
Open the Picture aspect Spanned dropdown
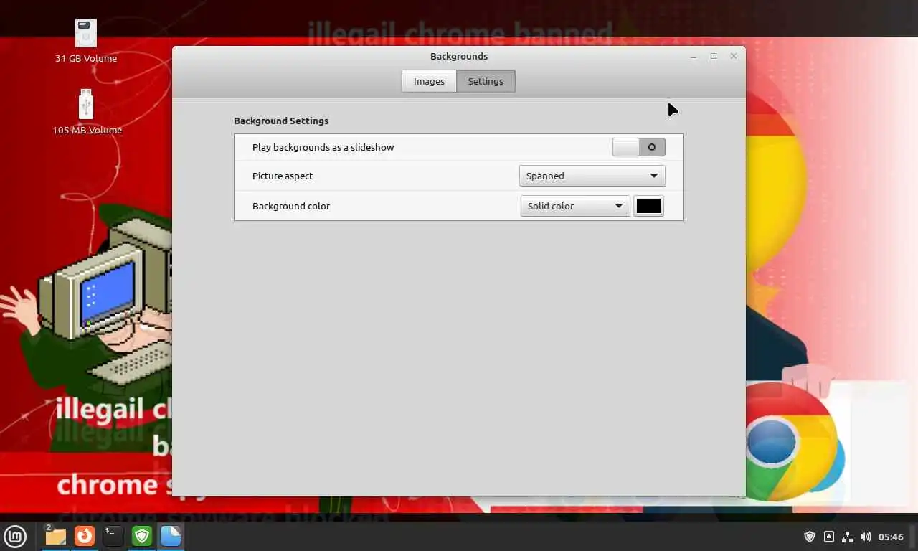click(592, 176)
